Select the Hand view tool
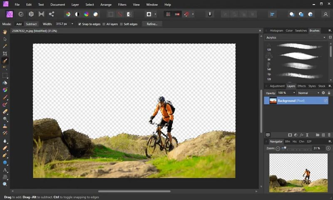Viewport: 333px width, 200px height. click(5, 32)
